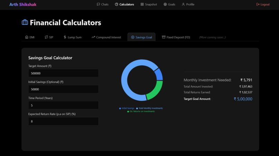Viewport: 279px width, 156px height.
Task: Click the briefcase icon beside Financial Calculators
Action: [x=25, y=22]
